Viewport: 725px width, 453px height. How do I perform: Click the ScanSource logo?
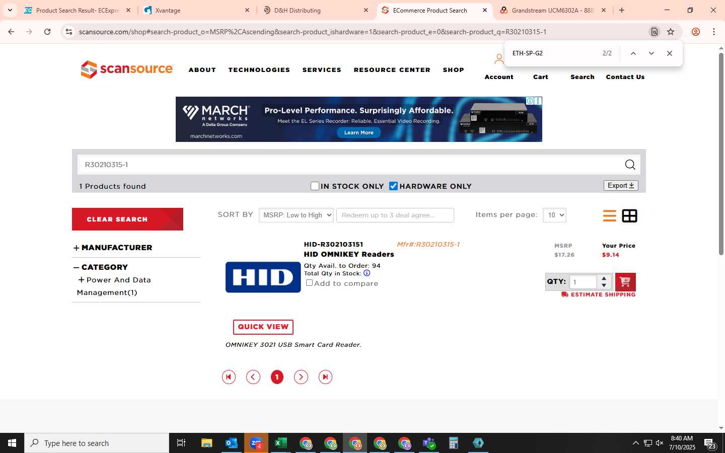coord(127,69)
